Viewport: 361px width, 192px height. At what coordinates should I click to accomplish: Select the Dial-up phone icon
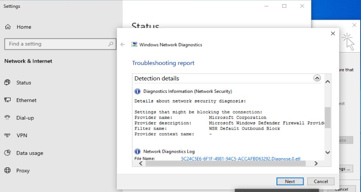[7, 118]
